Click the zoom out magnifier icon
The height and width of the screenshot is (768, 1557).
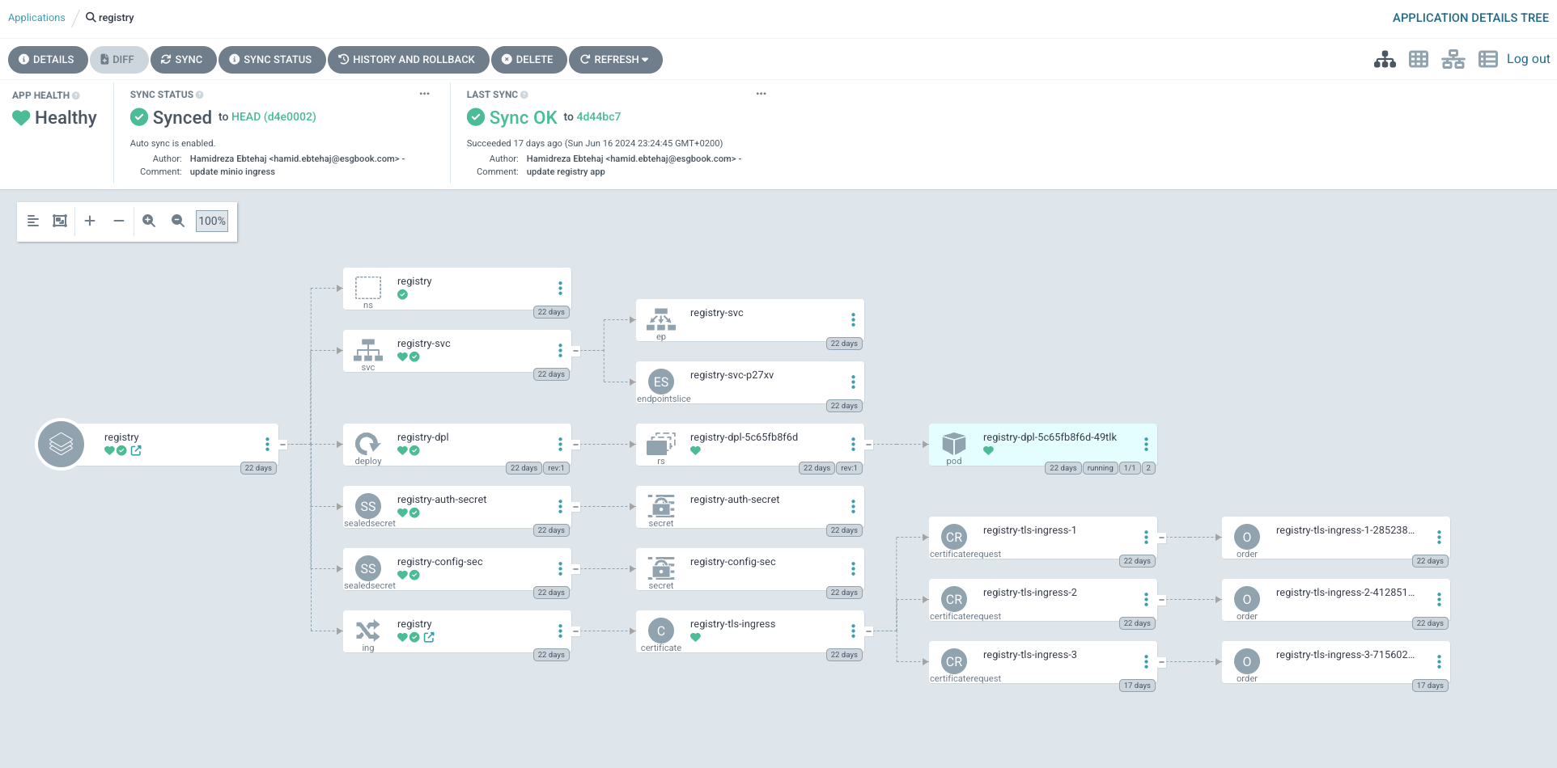[178, 221]
